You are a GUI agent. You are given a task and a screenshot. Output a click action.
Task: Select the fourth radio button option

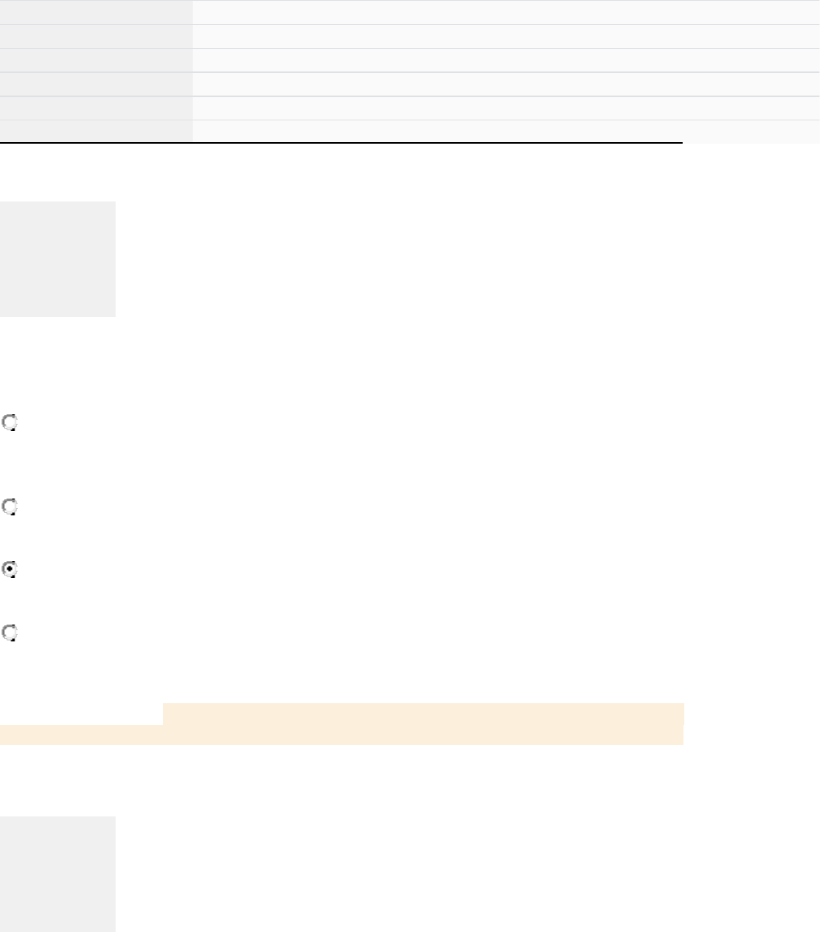pos(10,633)
